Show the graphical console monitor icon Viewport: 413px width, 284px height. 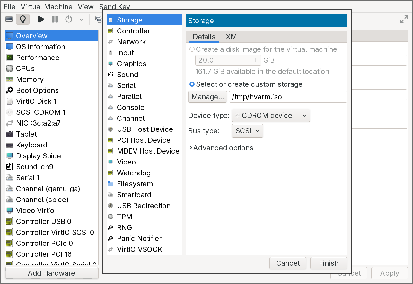coord(9,19)
